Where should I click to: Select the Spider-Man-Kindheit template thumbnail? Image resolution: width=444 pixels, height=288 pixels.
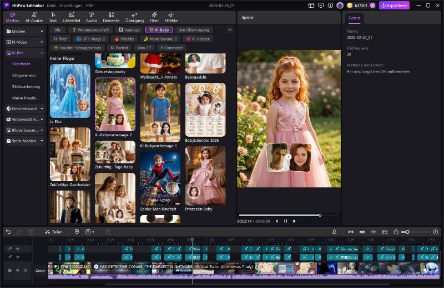[x=160, y=179]
